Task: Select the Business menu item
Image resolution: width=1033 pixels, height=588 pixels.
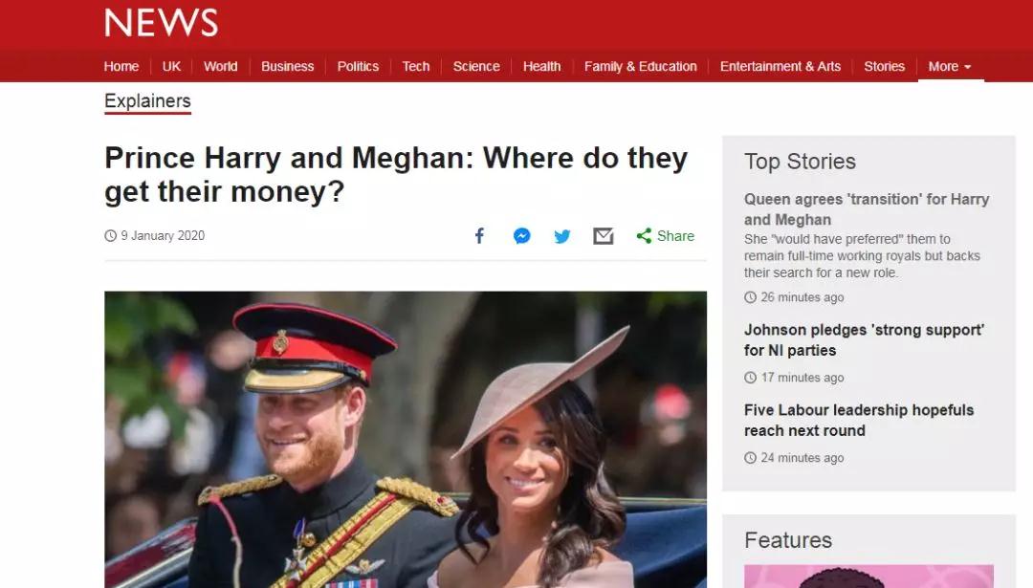Action: point(287,67)
